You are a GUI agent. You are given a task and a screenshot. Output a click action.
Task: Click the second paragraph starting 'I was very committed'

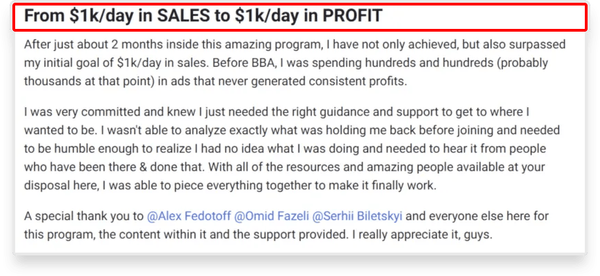[292, 149]
